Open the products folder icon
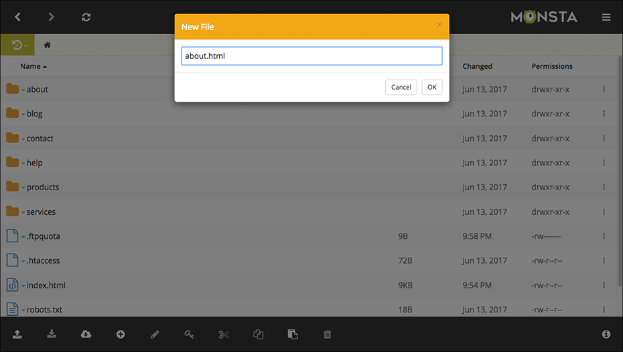This screenshot has width=623, height=352. (x=12, y=187)
